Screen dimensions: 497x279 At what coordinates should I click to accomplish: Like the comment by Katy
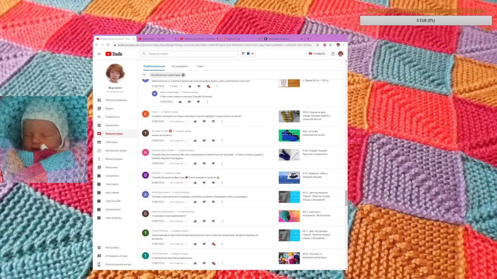click(195, 121)
